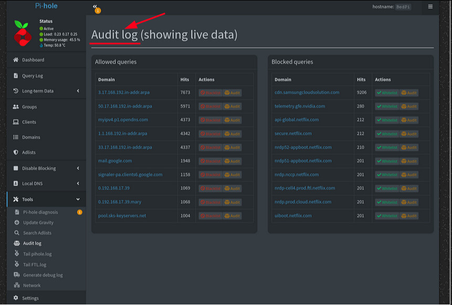Open the hamburger menu at top right
The height and width of the screenshot is (305, 452).
[430, 7]
